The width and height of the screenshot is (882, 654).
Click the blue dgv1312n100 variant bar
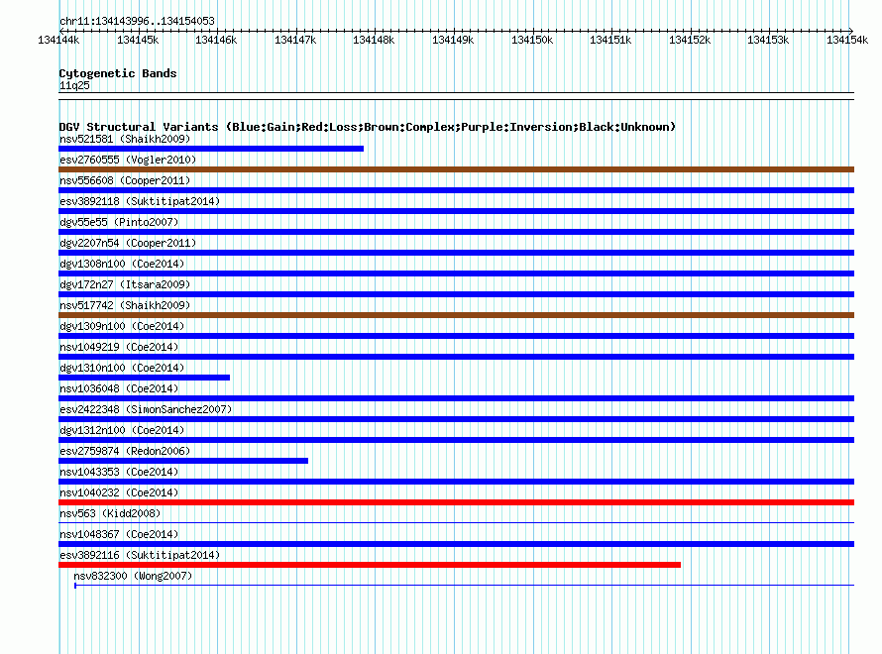tap(456, 440)
